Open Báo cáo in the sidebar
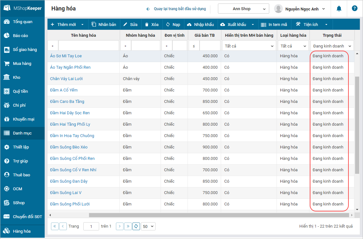This screenshot has height=239, width=363. pos(20,36)
